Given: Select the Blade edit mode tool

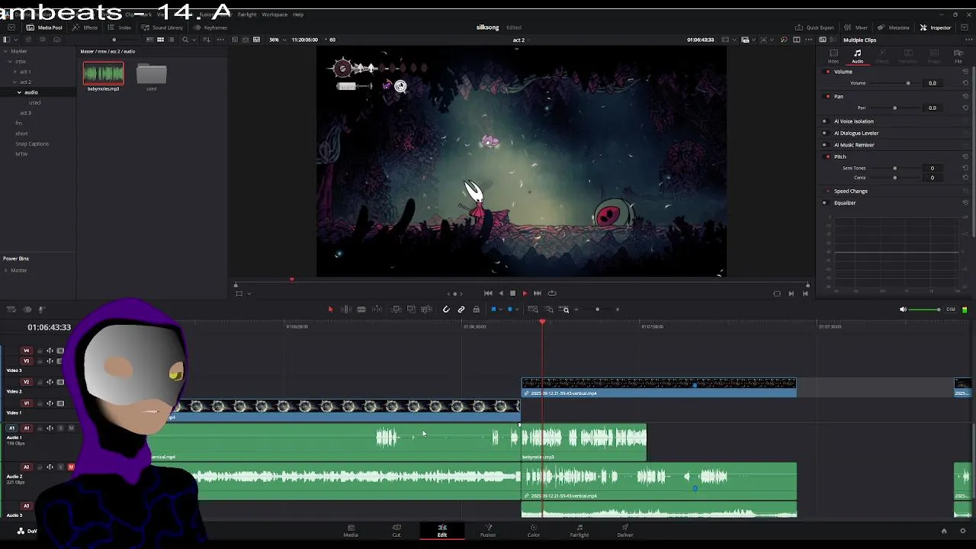Looking at the screenshot, I should (361, 309).
